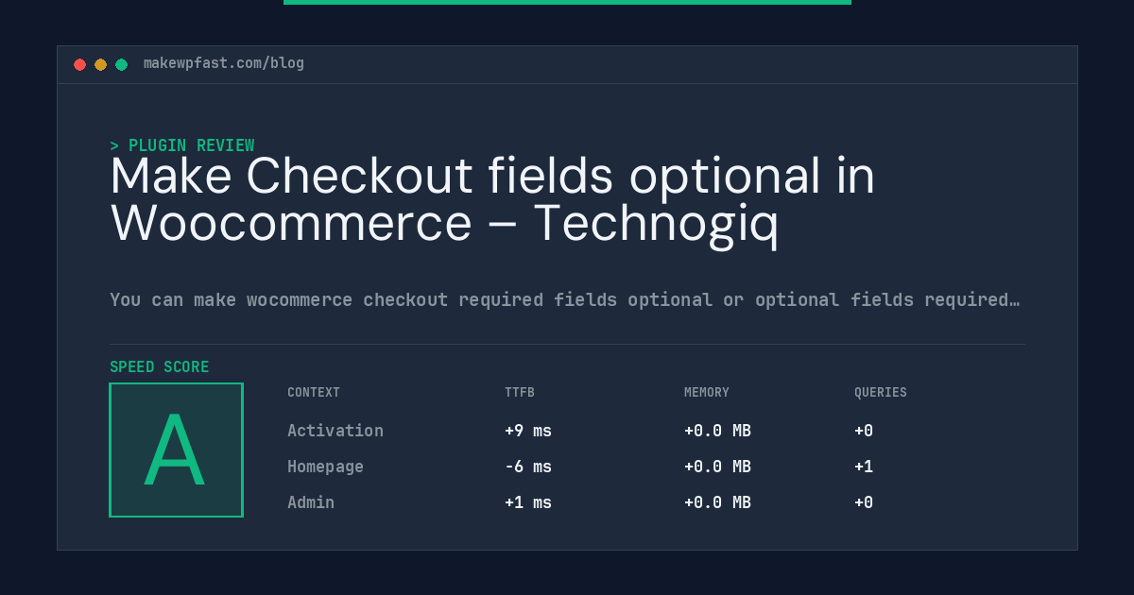Click the '+9 ms' Activation TTFB value

(528, 431)
